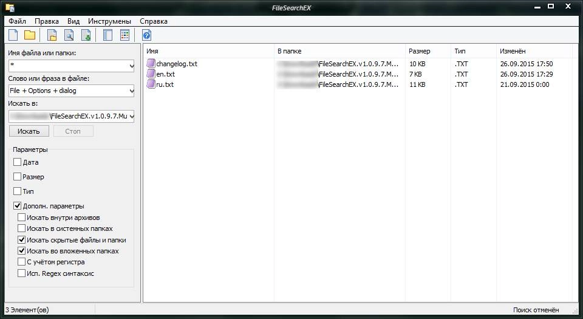Click the en.txt file icon
This screenshot has width=583, height=319.
click(151, 74)
